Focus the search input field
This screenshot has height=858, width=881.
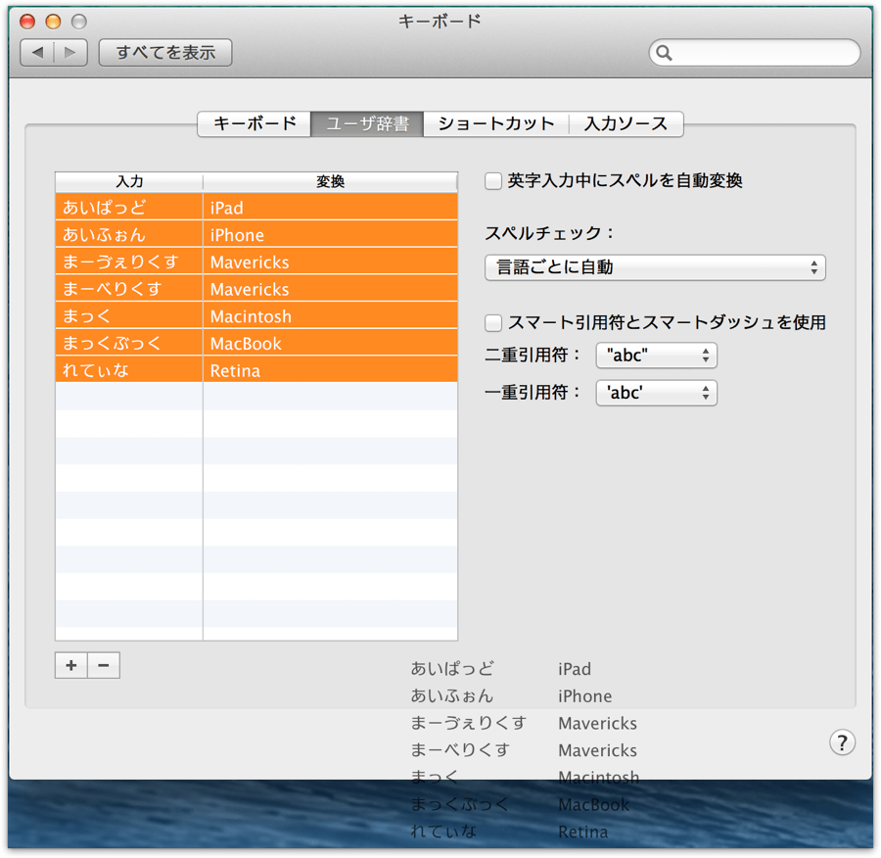(755, 53)
